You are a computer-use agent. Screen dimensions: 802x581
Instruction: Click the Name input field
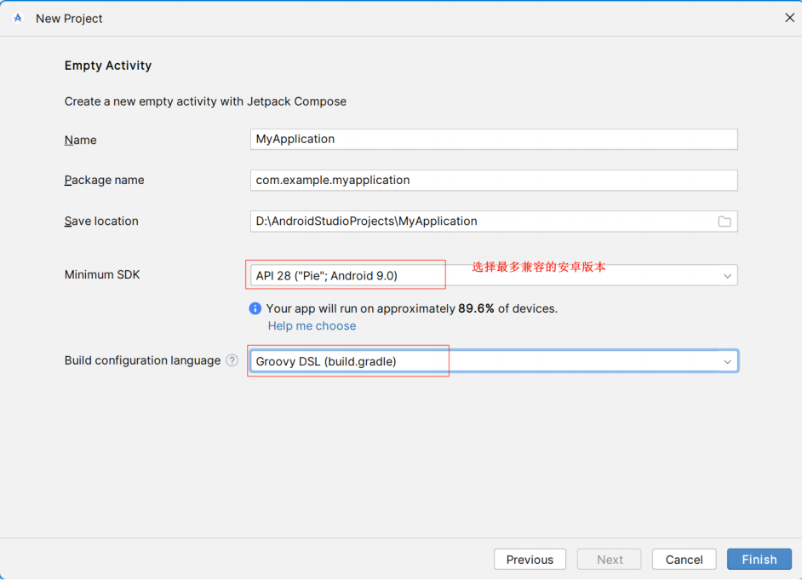[494, 139]
